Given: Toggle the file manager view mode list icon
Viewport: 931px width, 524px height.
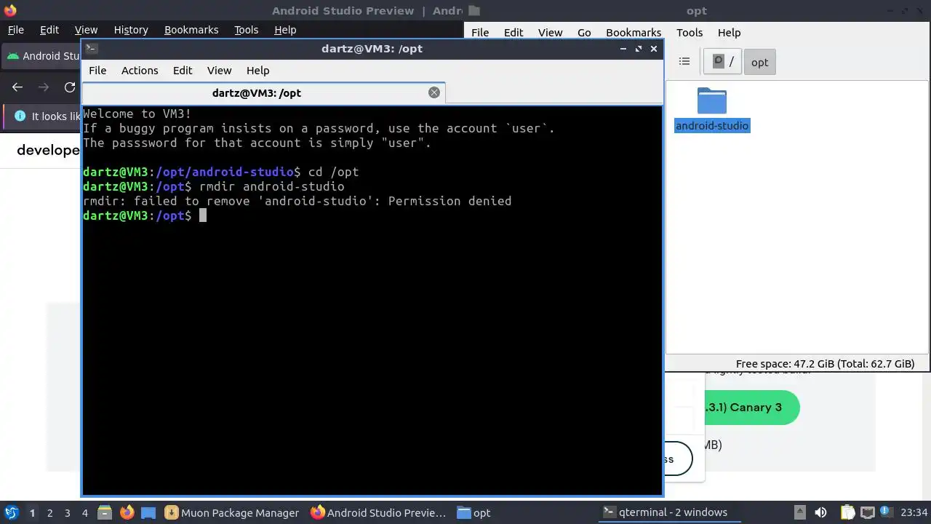Looking at the screenshot, I should pos(684,62).
